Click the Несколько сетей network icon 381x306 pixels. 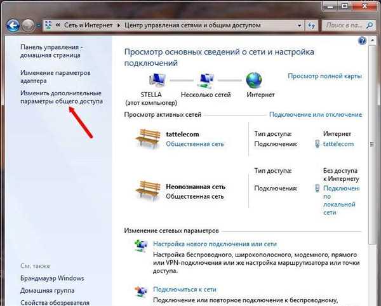[x=206, y=81]
